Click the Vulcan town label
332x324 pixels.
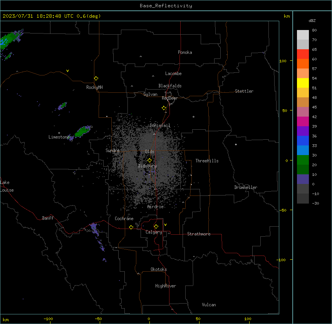pyautogui.click(x=209, y=305)
